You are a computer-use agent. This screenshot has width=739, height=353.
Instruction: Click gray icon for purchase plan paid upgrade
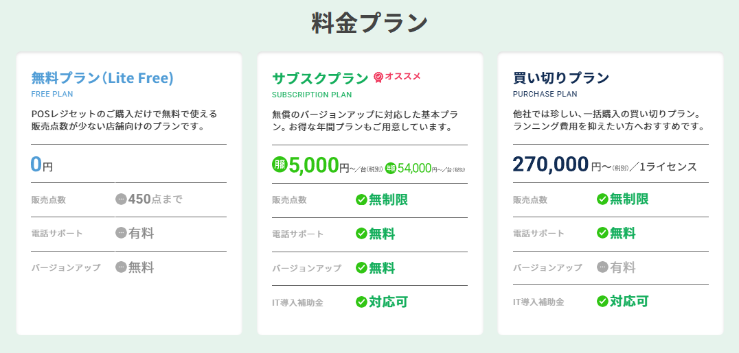coord(602,267)
